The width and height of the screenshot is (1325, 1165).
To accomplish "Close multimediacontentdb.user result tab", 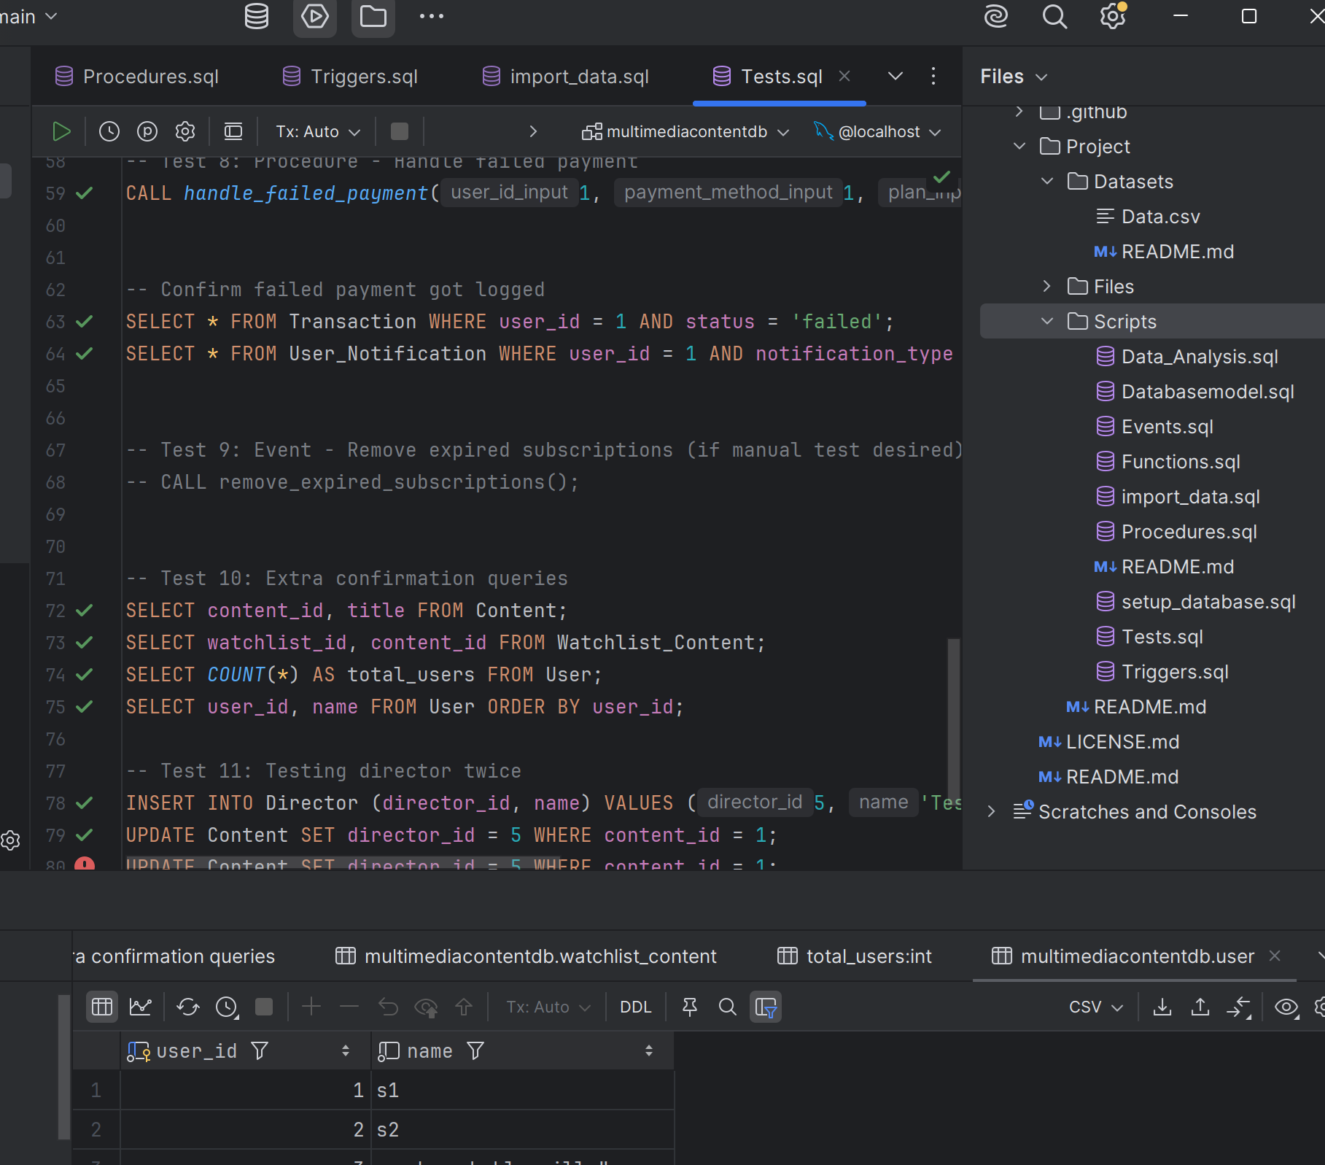I will (1275, 956).
